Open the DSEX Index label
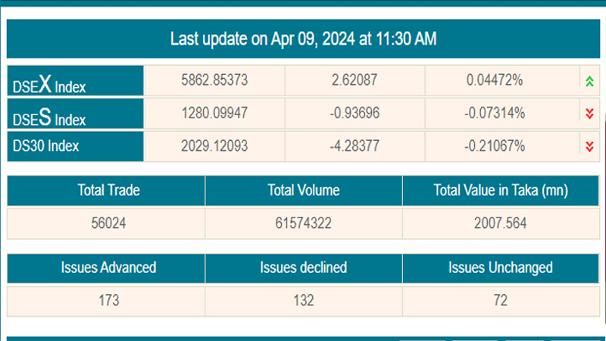 [x=49, y=83]
